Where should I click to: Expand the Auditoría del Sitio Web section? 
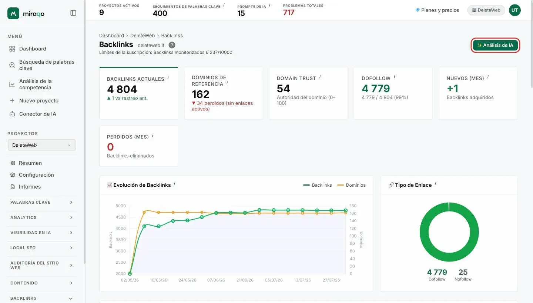pyautogui.click(x=41, y=265)
